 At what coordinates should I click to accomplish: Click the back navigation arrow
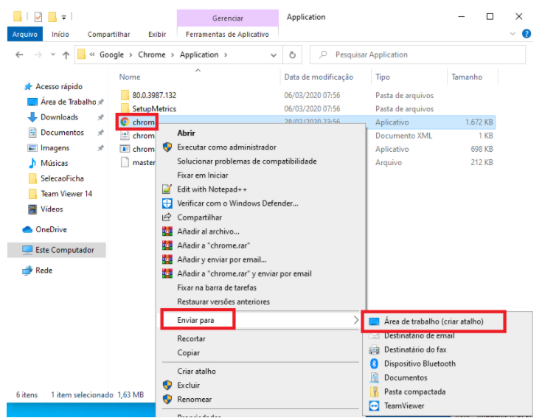pos(19,55)
